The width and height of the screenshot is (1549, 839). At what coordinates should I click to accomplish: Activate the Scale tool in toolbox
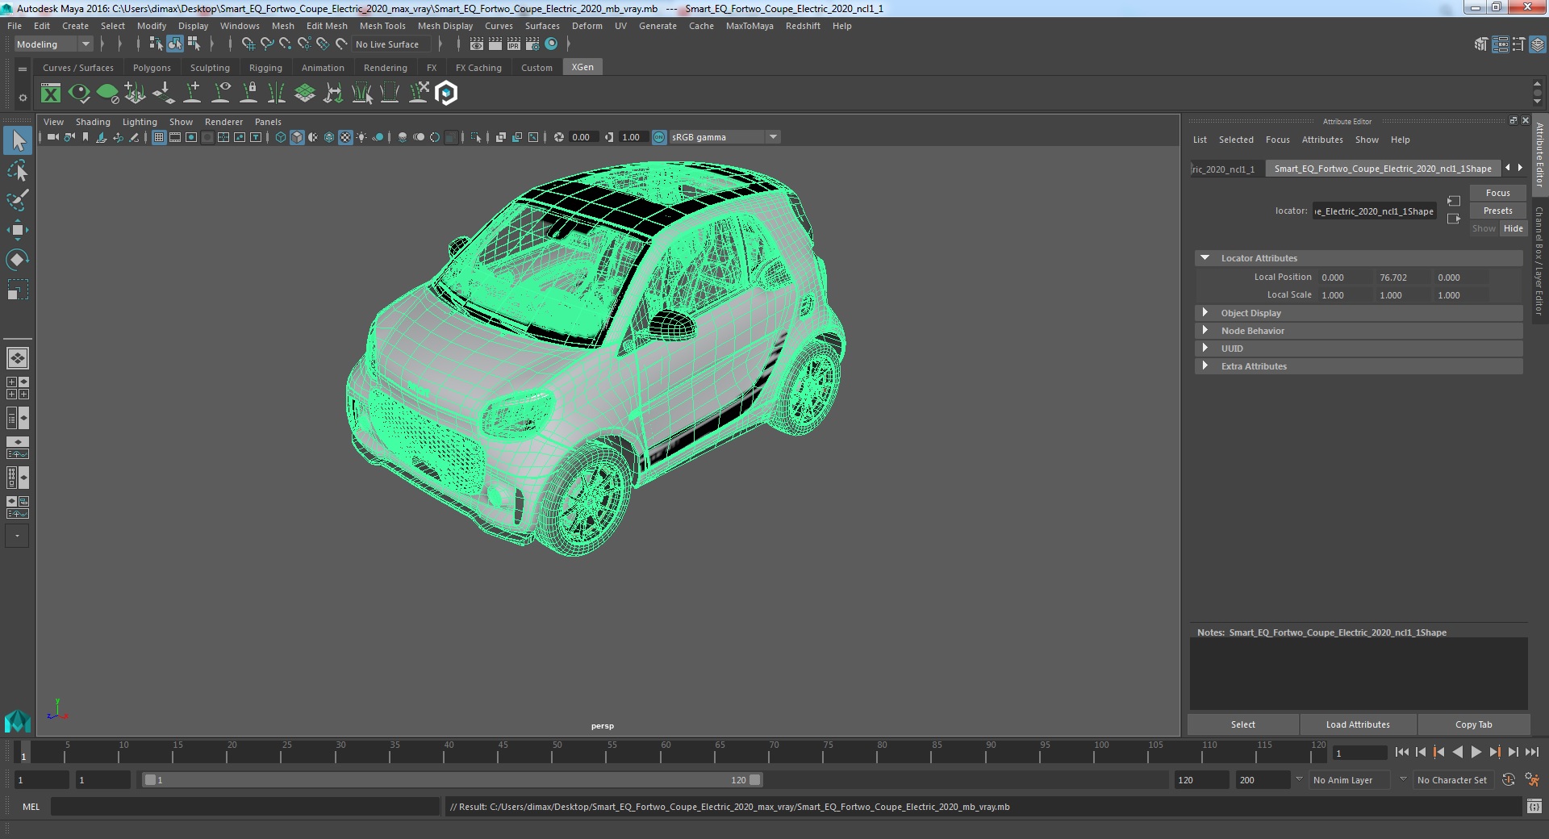coord(18,289)
